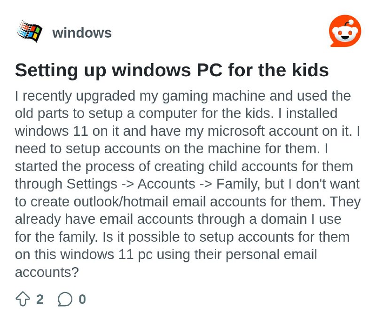Open the Reddit Snoo logo
The image size is (376, 324).
point(345,31)
